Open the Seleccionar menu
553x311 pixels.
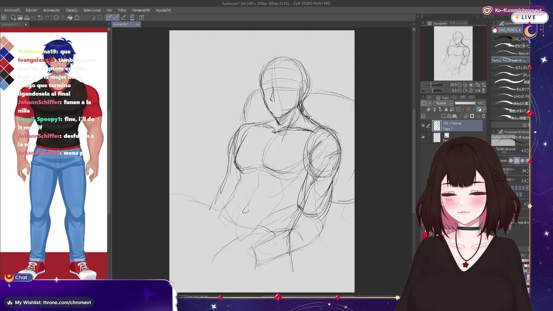point(92,10)
